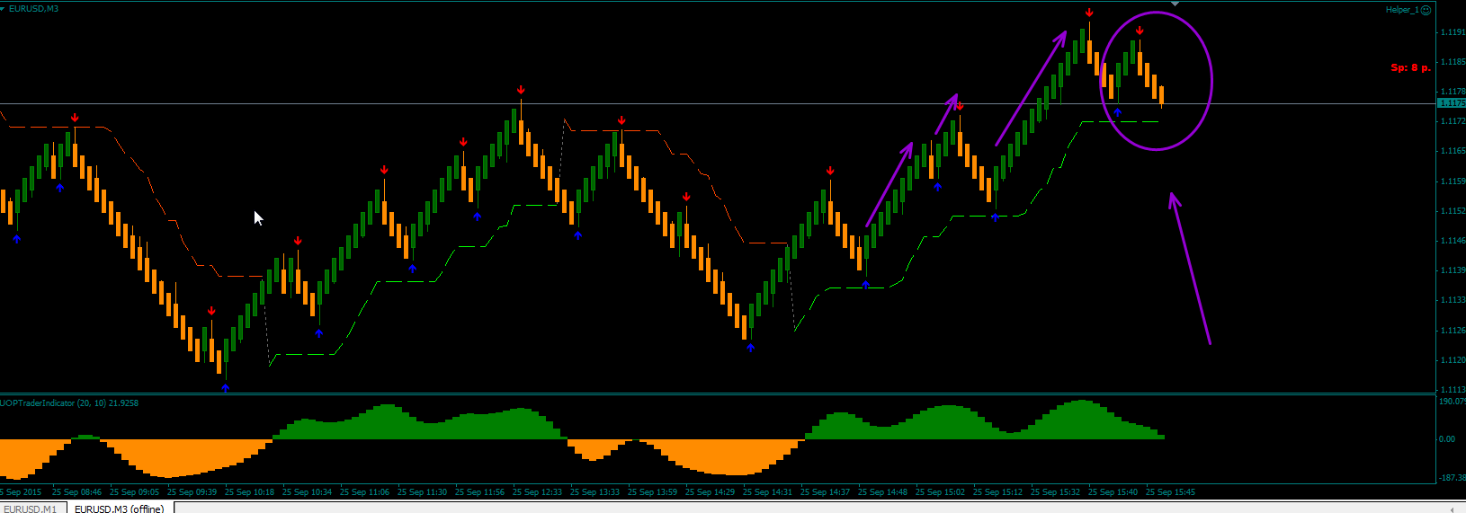1466x513 pixels.
Task: Click the 1.1120 price scale value
Action: pyautogui.click(x=1453, y=360)
